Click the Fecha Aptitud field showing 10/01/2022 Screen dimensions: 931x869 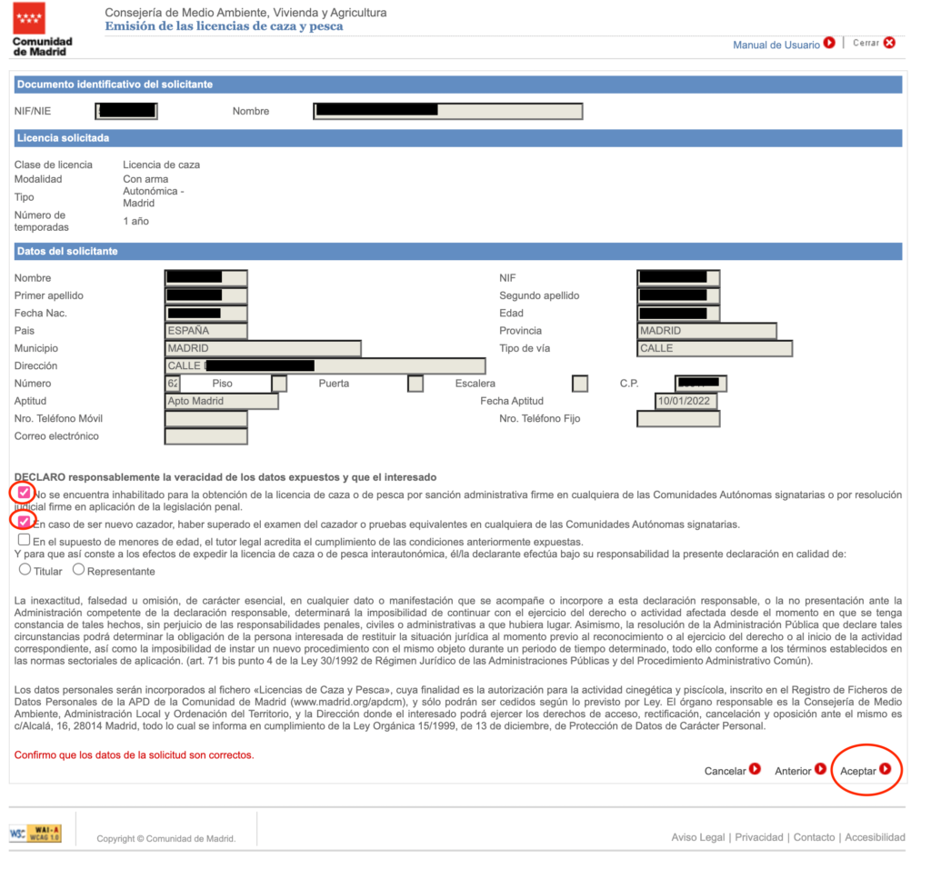point(686,401)
